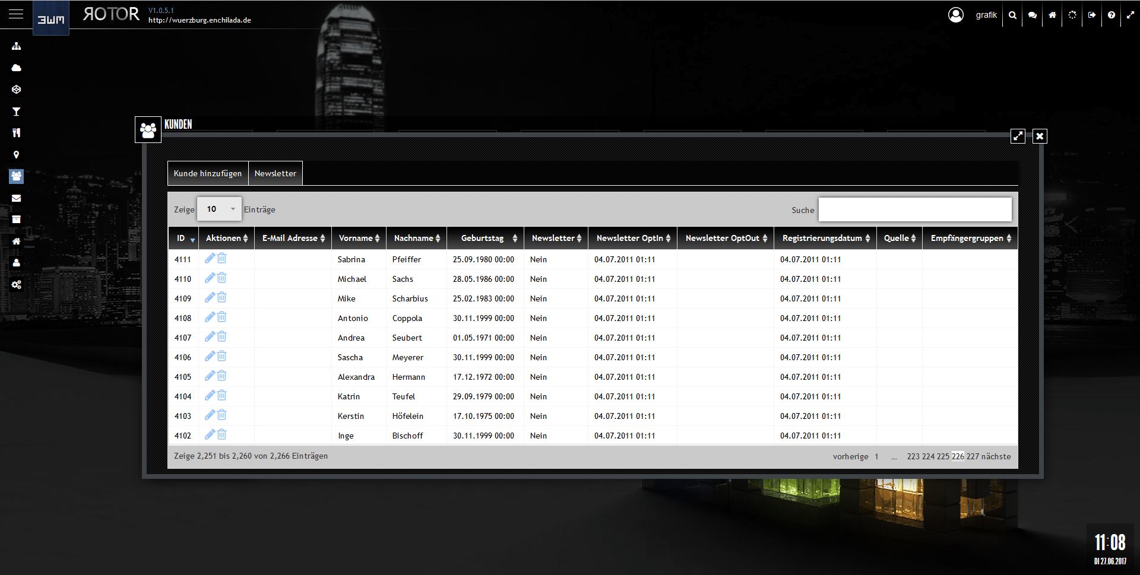Viewport: 1140px width, 575px height.
Task: Expand the Kunden window with arrows icon
Action: coord(1018,136)
